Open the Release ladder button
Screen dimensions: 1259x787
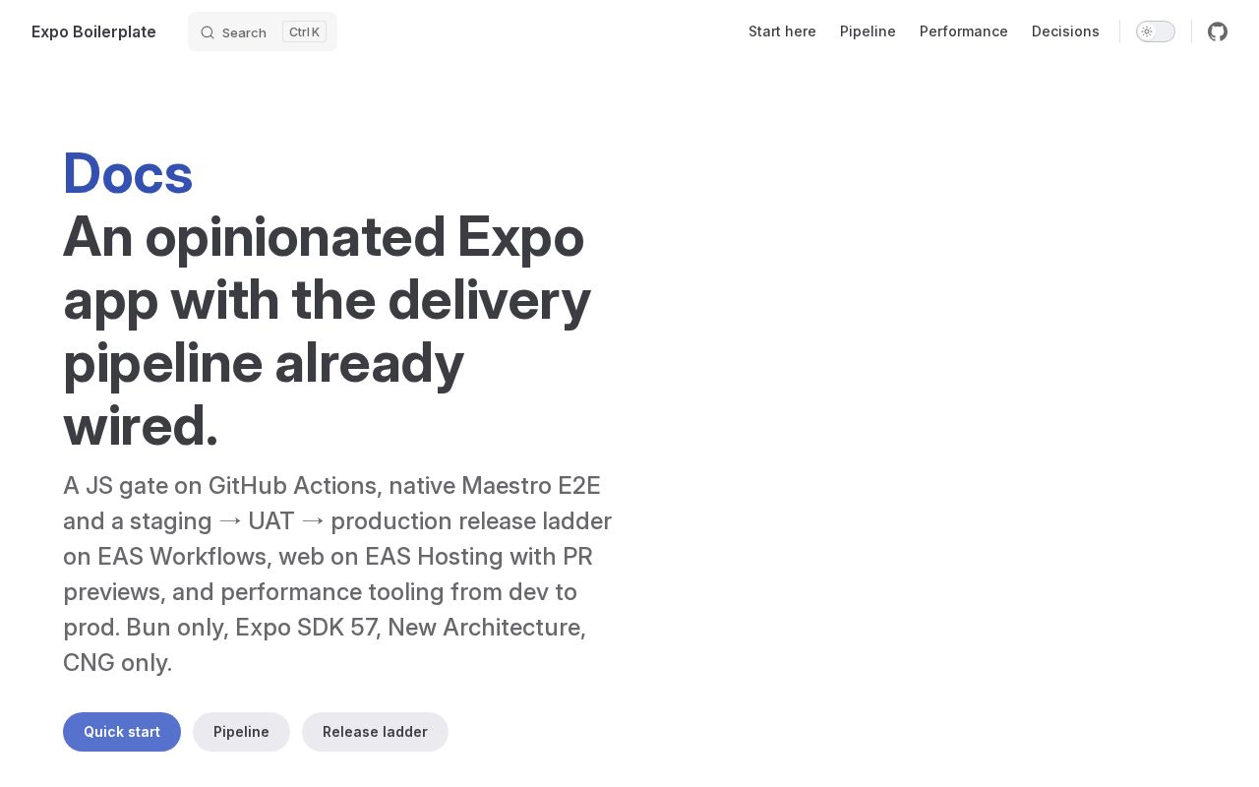point(375,732)
